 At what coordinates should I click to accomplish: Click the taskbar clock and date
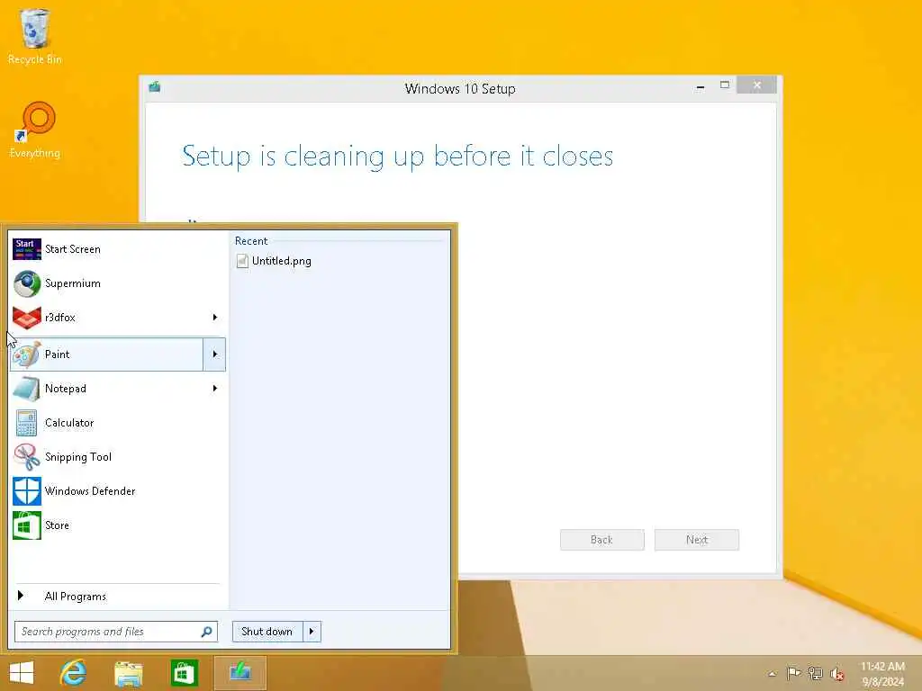(882, 673)
